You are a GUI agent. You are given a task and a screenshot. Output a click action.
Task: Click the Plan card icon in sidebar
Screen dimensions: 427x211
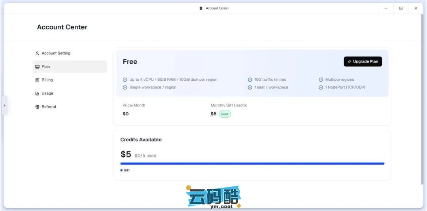[37, 67]
